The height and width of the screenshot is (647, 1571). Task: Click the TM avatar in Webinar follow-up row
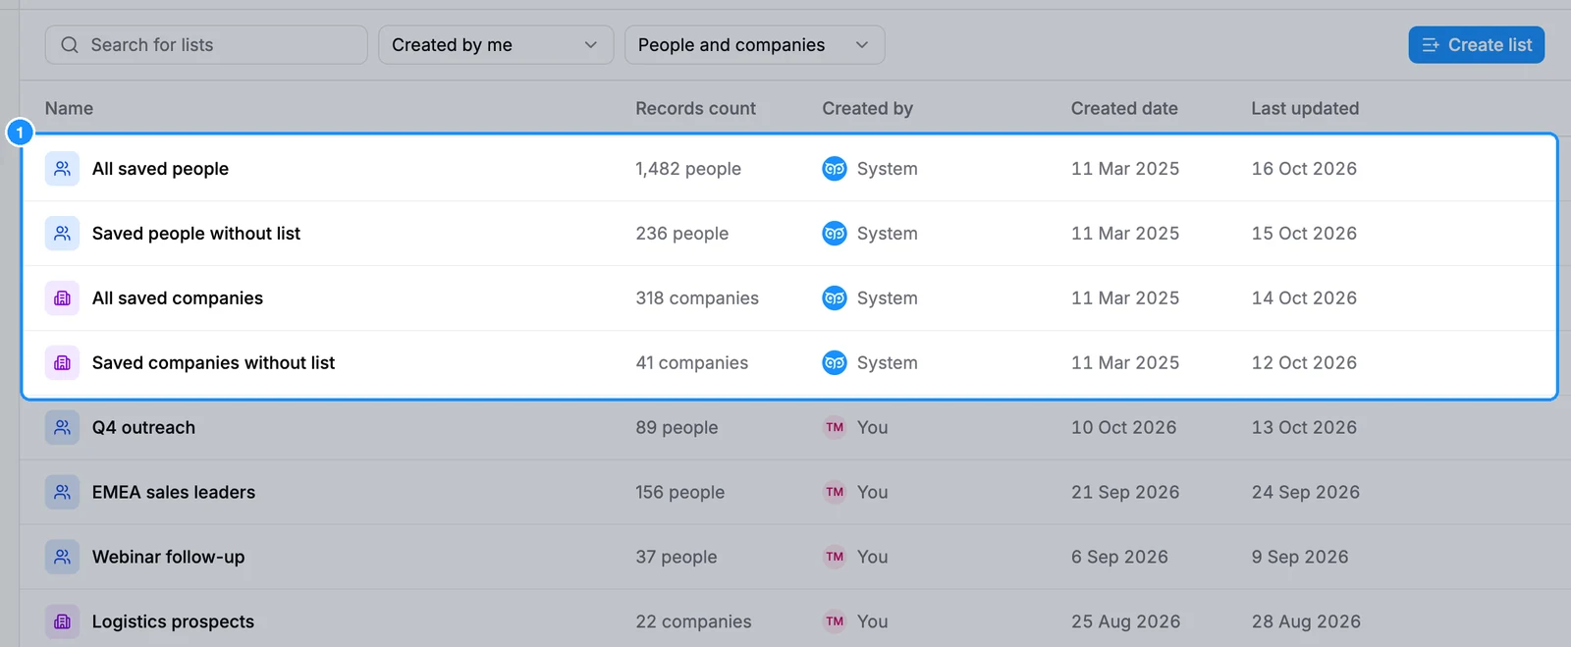pos(835,558)
